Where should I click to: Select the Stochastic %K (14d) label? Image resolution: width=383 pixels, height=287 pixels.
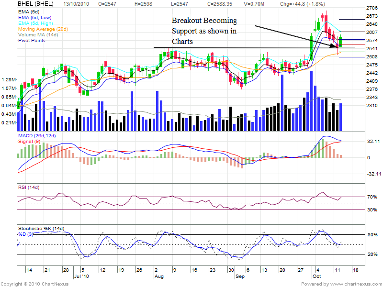tap(41, 228)
